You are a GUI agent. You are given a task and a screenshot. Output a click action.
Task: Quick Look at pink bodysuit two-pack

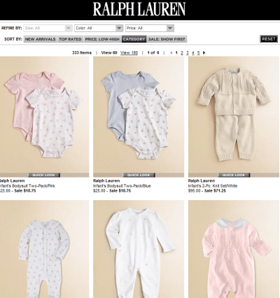click(x=43, y=175)
